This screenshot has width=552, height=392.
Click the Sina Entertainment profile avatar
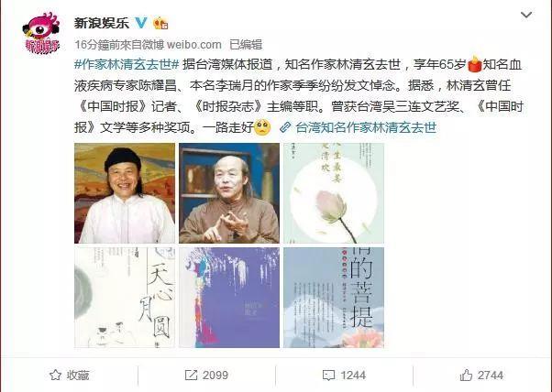coord(41,33)
